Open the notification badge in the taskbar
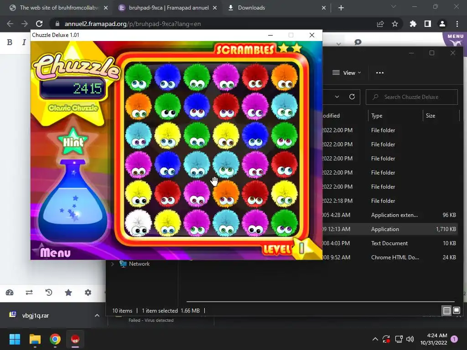 click(454, 339)
